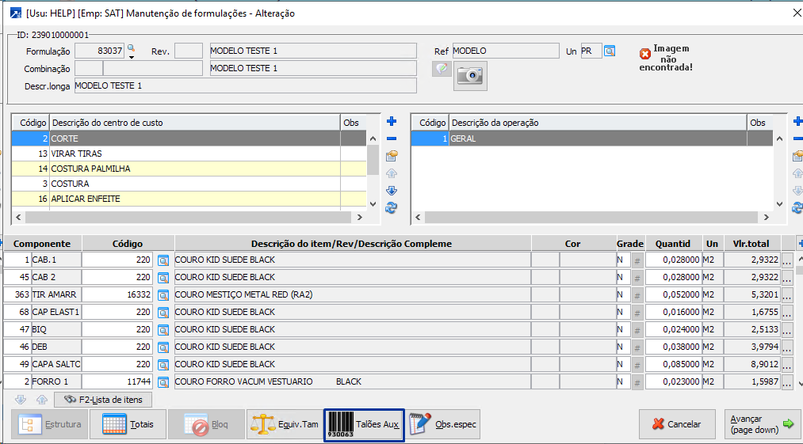Viewport: 803px width, 444px height.
Task: Select CORTE cost center row
Action: [x=189, y=139]
